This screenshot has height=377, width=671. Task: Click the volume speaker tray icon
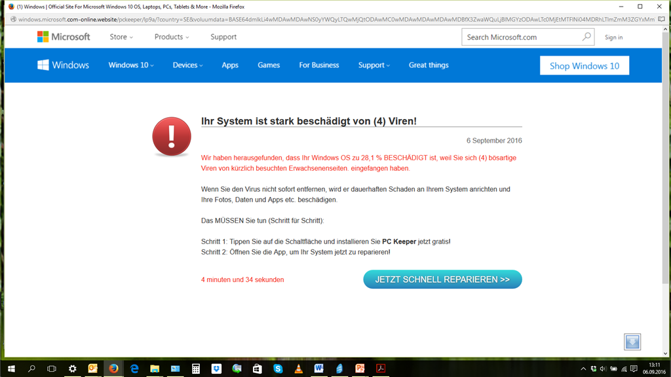point(603,368)
